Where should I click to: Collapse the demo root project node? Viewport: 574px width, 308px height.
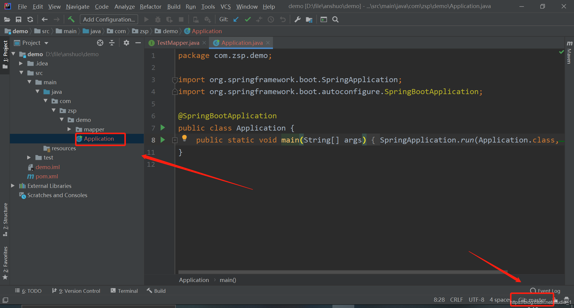pyautogui.click(x=13, y=54)
